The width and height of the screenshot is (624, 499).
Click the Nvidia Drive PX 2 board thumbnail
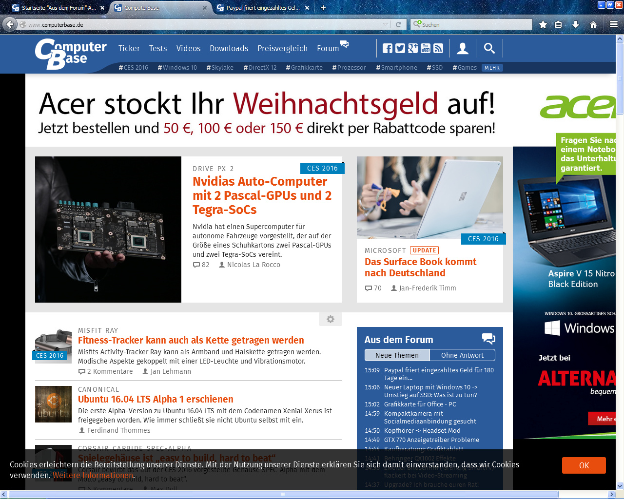point(108,230)
